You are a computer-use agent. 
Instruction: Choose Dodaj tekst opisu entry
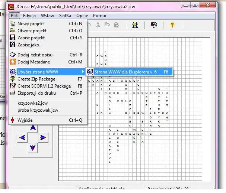48,55
